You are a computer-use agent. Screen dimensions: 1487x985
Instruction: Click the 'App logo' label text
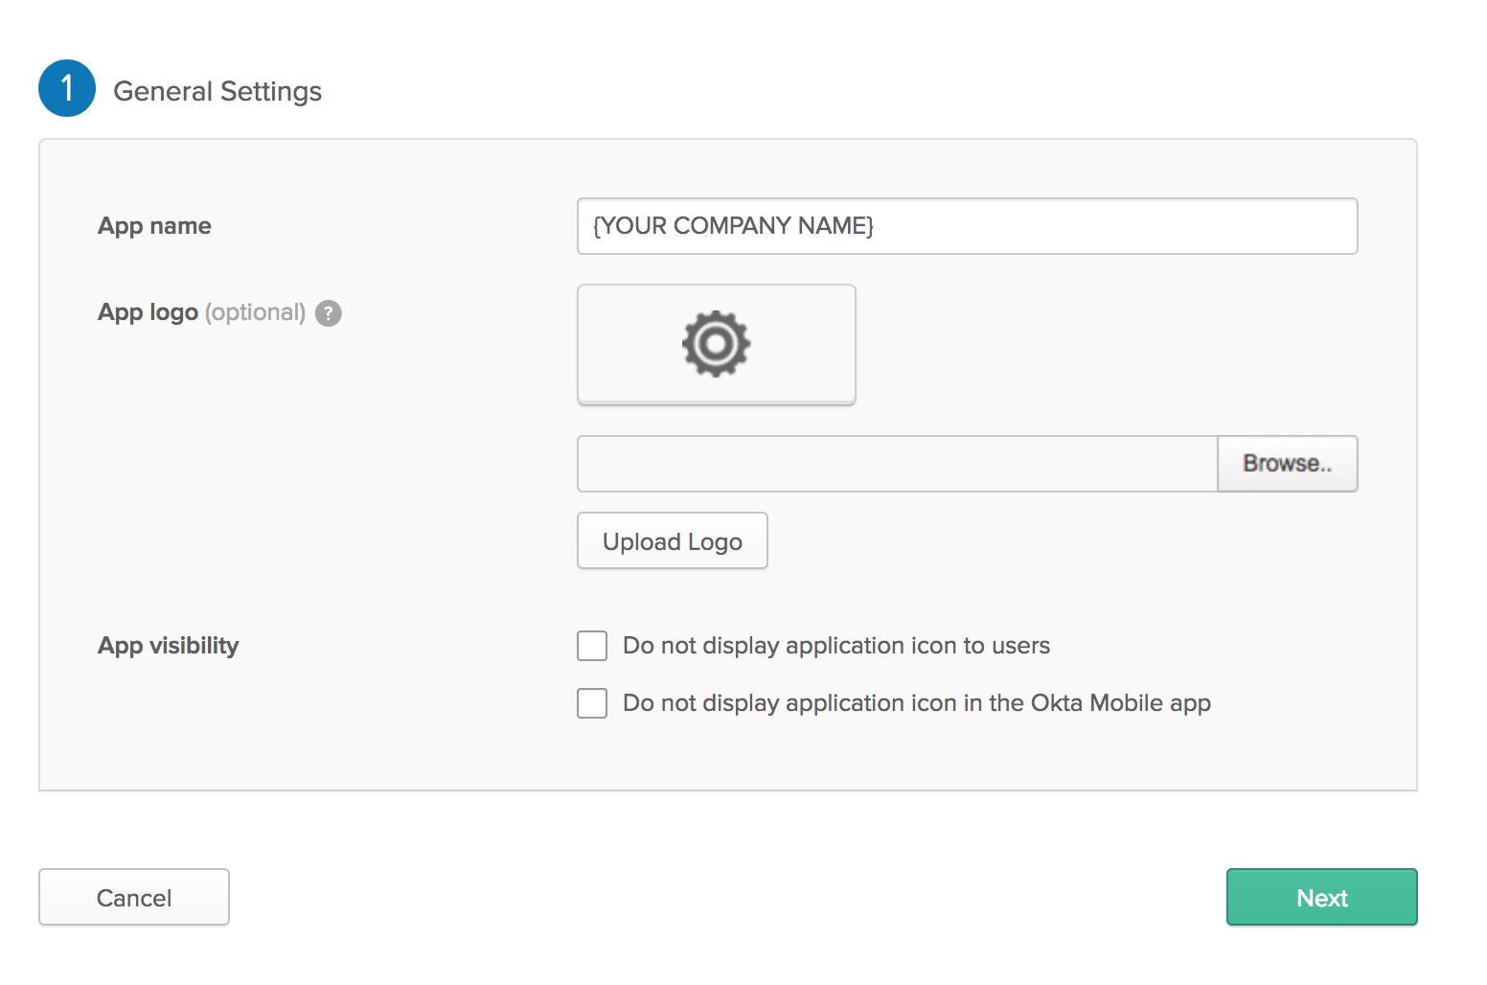click(x=148, y=312)
